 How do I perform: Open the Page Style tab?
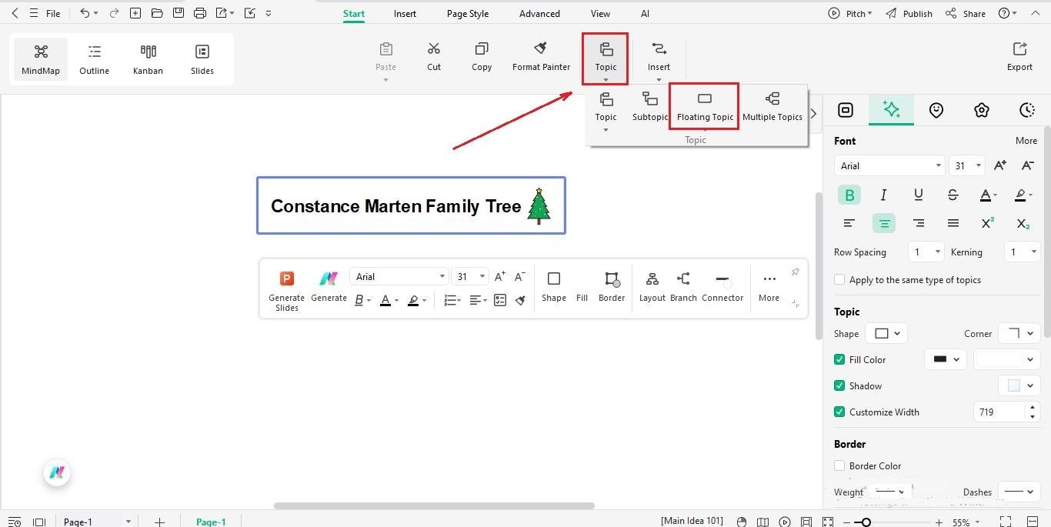click(468, 14)
